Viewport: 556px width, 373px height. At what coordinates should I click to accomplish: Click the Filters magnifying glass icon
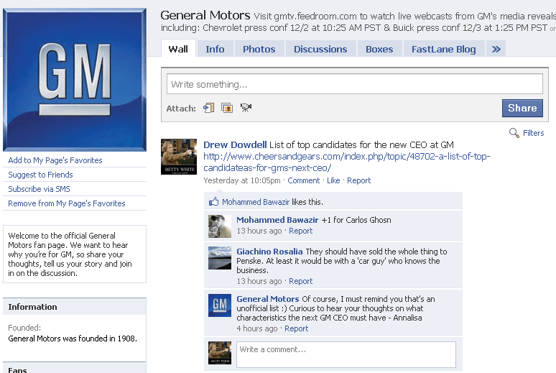click(514, 133)
